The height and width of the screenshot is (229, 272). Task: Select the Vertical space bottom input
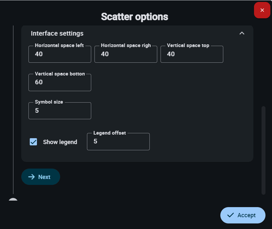point(59,82)
